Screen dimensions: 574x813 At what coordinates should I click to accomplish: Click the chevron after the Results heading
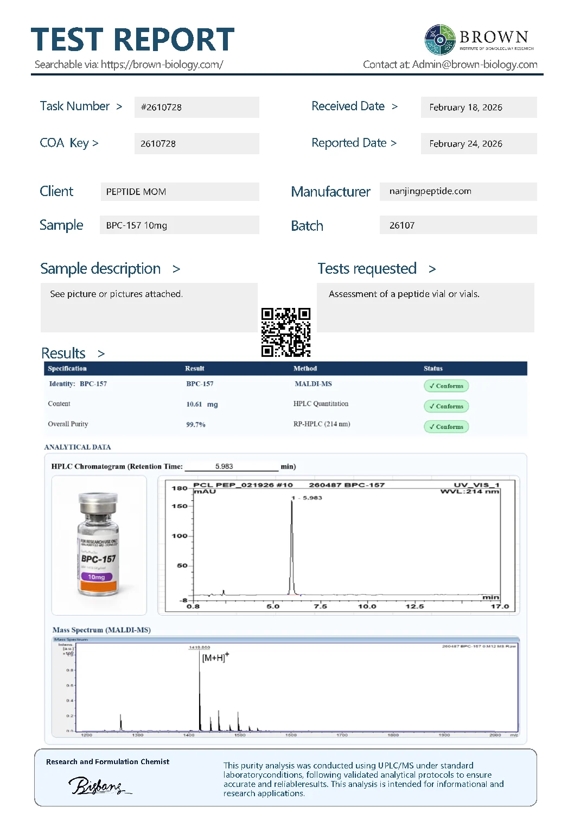tap(101, 354)
